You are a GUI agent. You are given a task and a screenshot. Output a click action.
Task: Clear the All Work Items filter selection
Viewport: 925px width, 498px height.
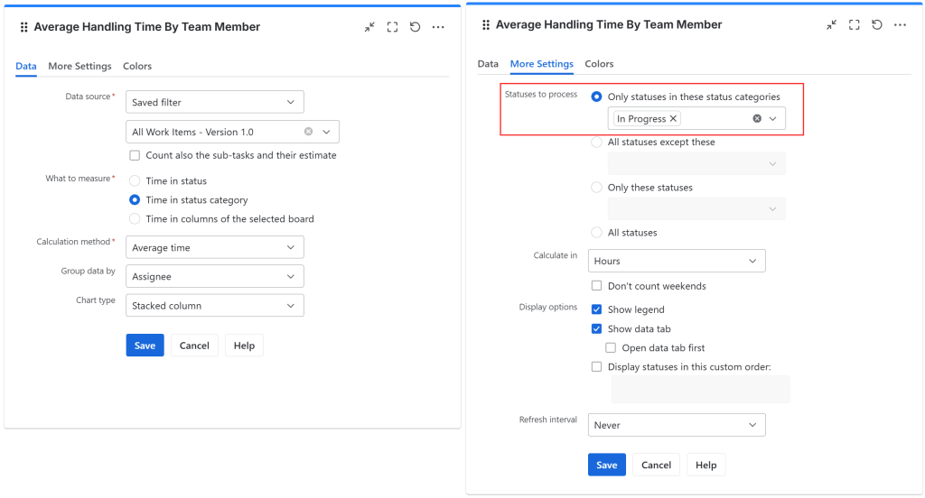tap(308, 132)
